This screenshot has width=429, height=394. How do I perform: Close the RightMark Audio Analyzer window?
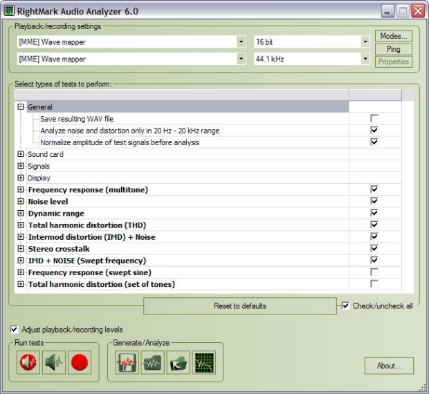point(419,11)
